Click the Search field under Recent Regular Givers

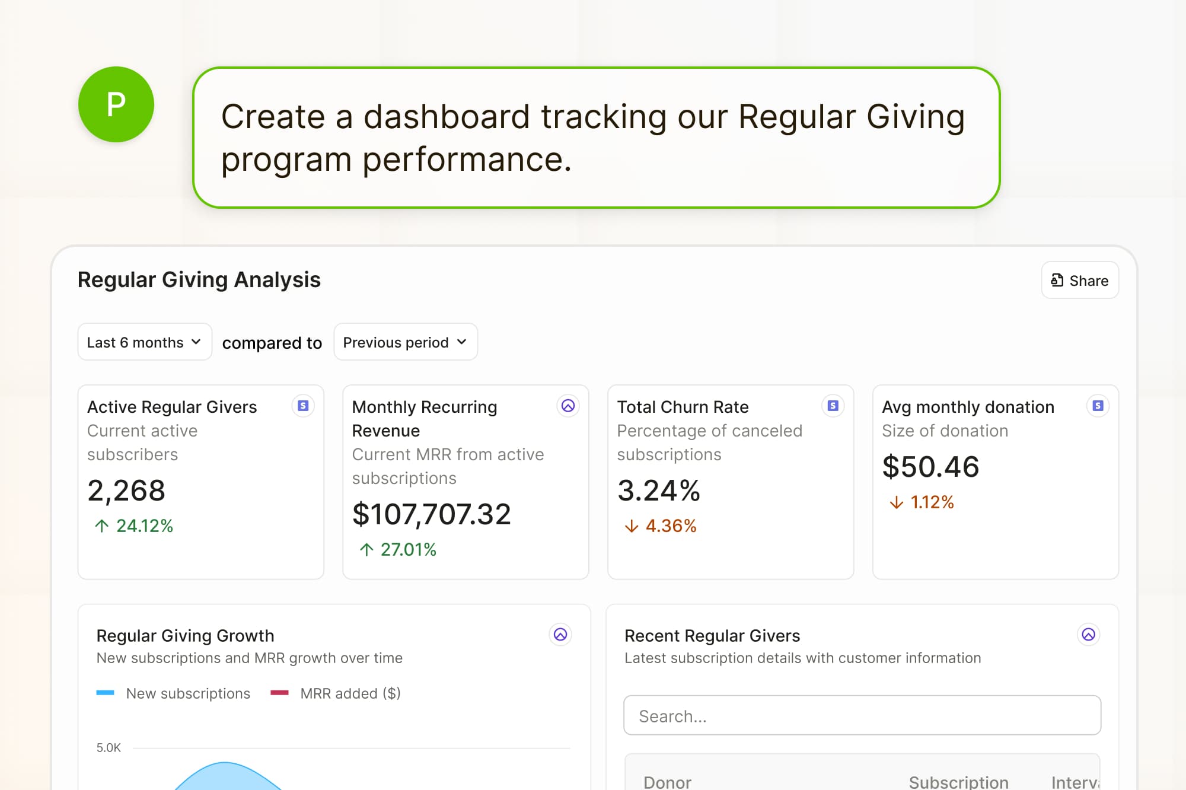[x=862, y=715]
